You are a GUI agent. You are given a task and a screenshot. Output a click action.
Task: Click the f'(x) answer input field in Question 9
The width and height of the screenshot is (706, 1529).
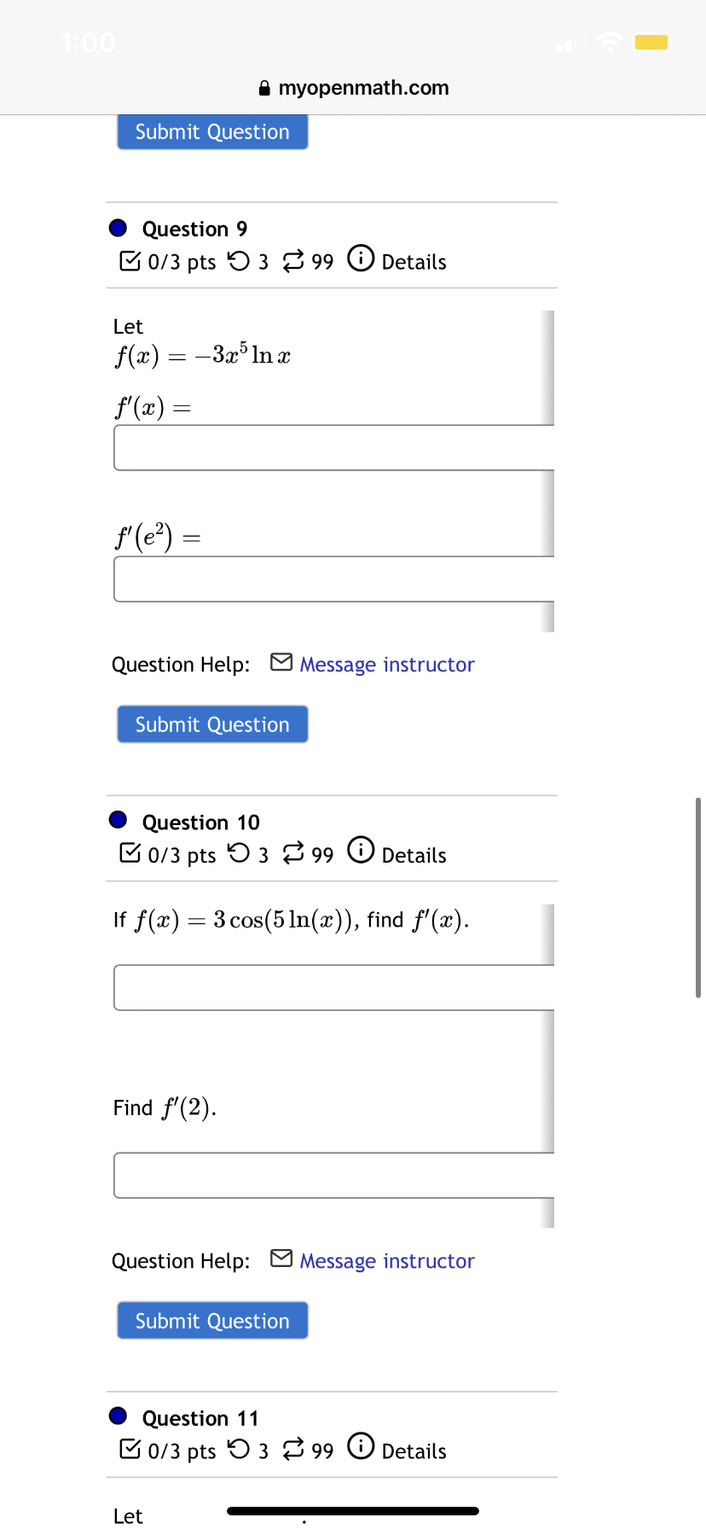point(333,447)
